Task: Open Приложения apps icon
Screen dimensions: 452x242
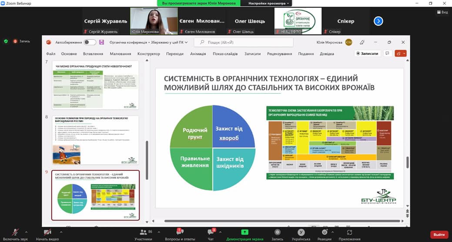Action: (x=350, y=232)
